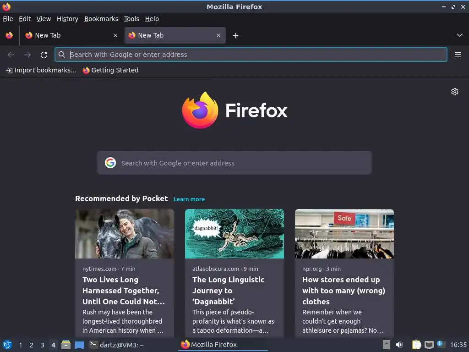Click the 'Recommended by Pocket' heading
Image resolution: width=469 pixels, height=352 pixels.
(x=121, y=198)
